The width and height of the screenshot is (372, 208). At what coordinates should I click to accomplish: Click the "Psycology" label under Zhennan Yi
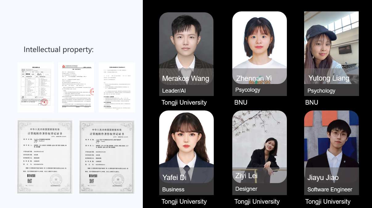coord(248,90)
